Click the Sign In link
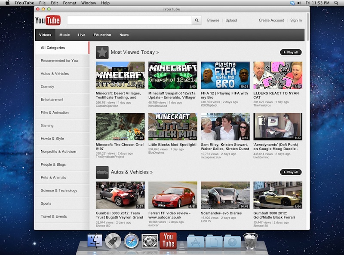This screenshot has height=255, width=344. coord(296,20)
